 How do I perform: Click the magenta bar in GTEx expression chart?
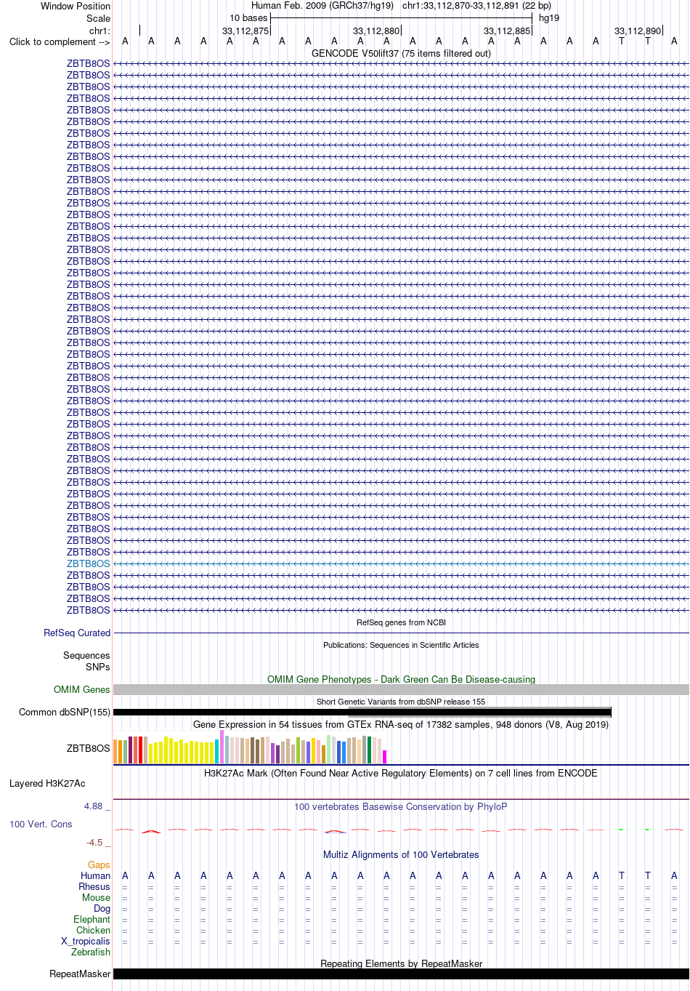point(384,756)
